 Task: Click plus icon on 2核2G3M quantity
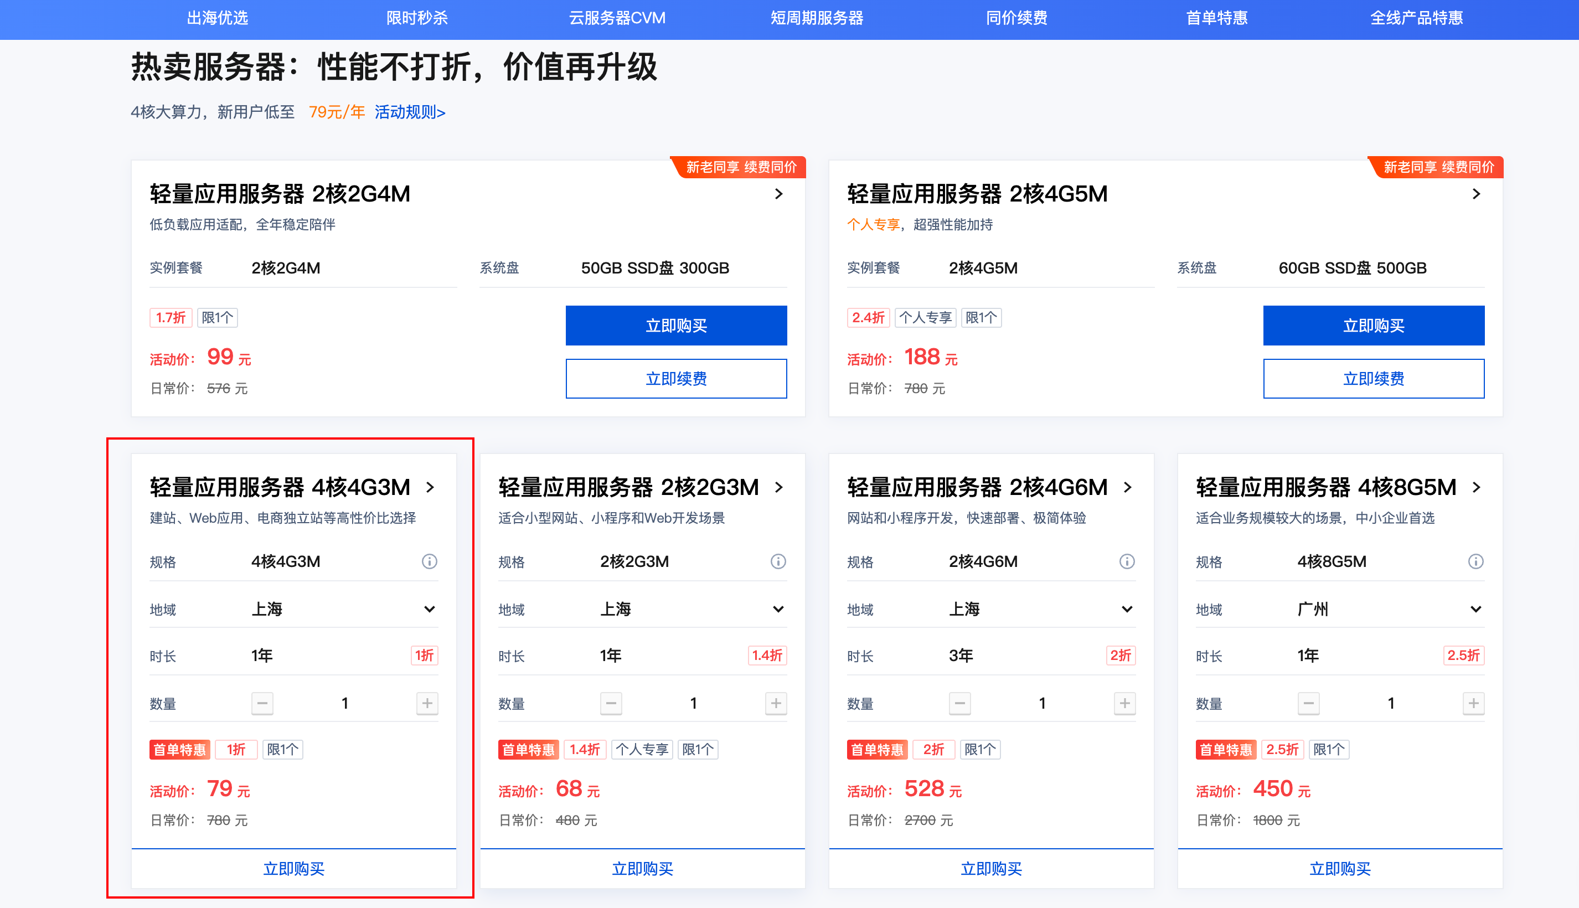(775, 703)
